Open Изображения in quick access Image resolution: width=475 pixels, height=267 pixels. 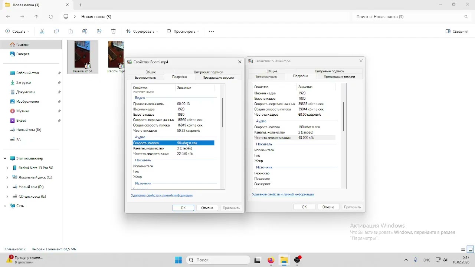pos(27,102)
